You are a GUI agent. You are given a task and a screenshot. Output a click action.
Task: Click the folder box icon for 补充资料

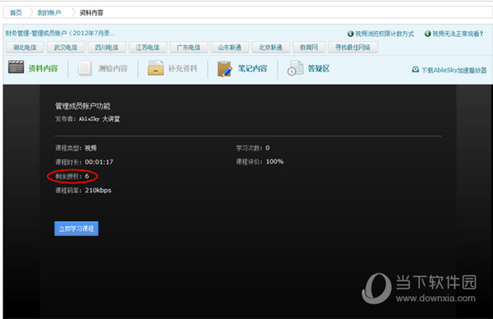(x=155, y=68)
